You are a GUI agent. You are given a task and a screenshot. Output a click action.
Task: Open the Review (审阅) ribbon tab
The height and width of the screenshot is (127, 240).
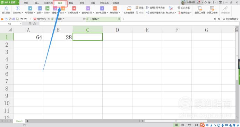82,3
